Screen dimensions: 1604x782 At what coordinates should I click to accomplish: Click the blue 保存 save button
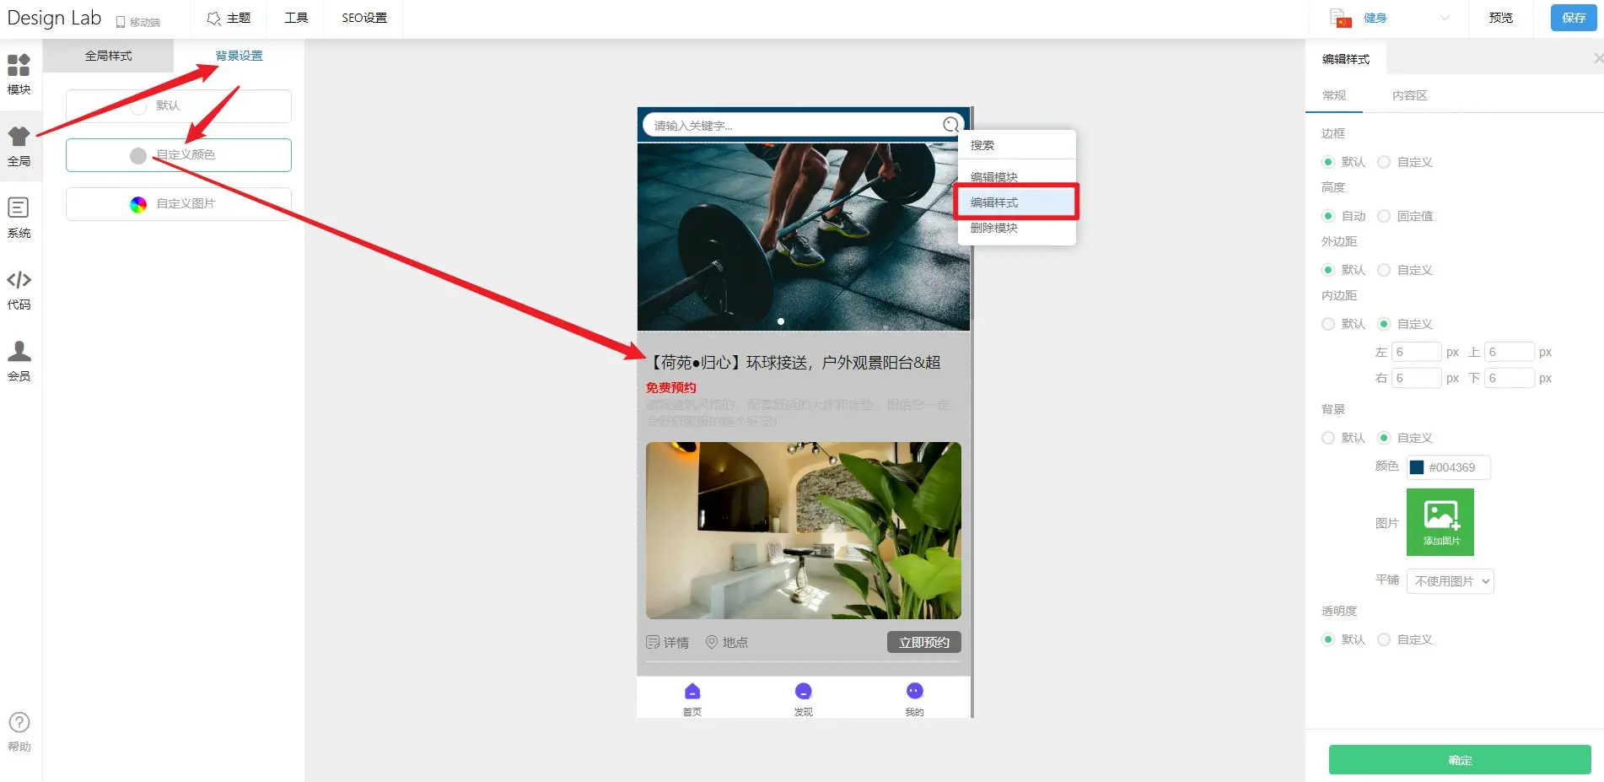click(x=1573, y=18)
